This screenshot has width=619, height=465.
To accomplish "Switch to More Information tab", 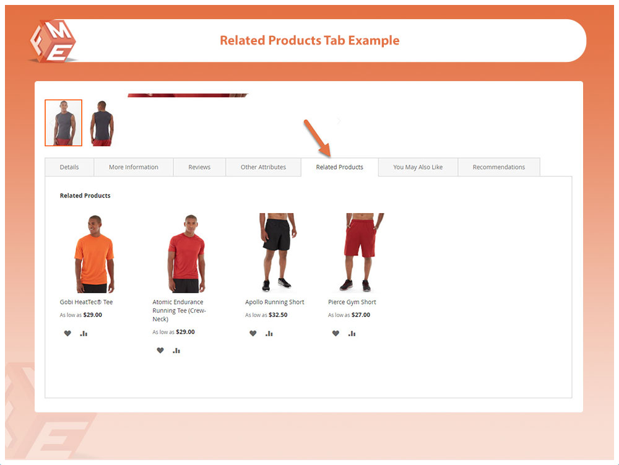I will (134, 167).
